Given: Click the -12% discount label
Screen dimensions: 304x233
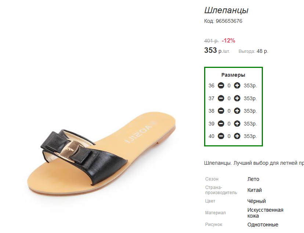Looking at the screenshot, I should coord(228,41).
